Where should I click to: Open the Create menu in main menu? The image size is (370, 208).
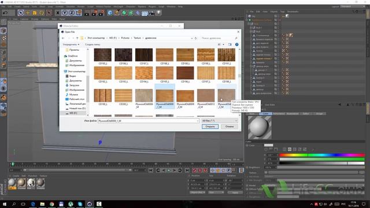[x=17, y=6]
